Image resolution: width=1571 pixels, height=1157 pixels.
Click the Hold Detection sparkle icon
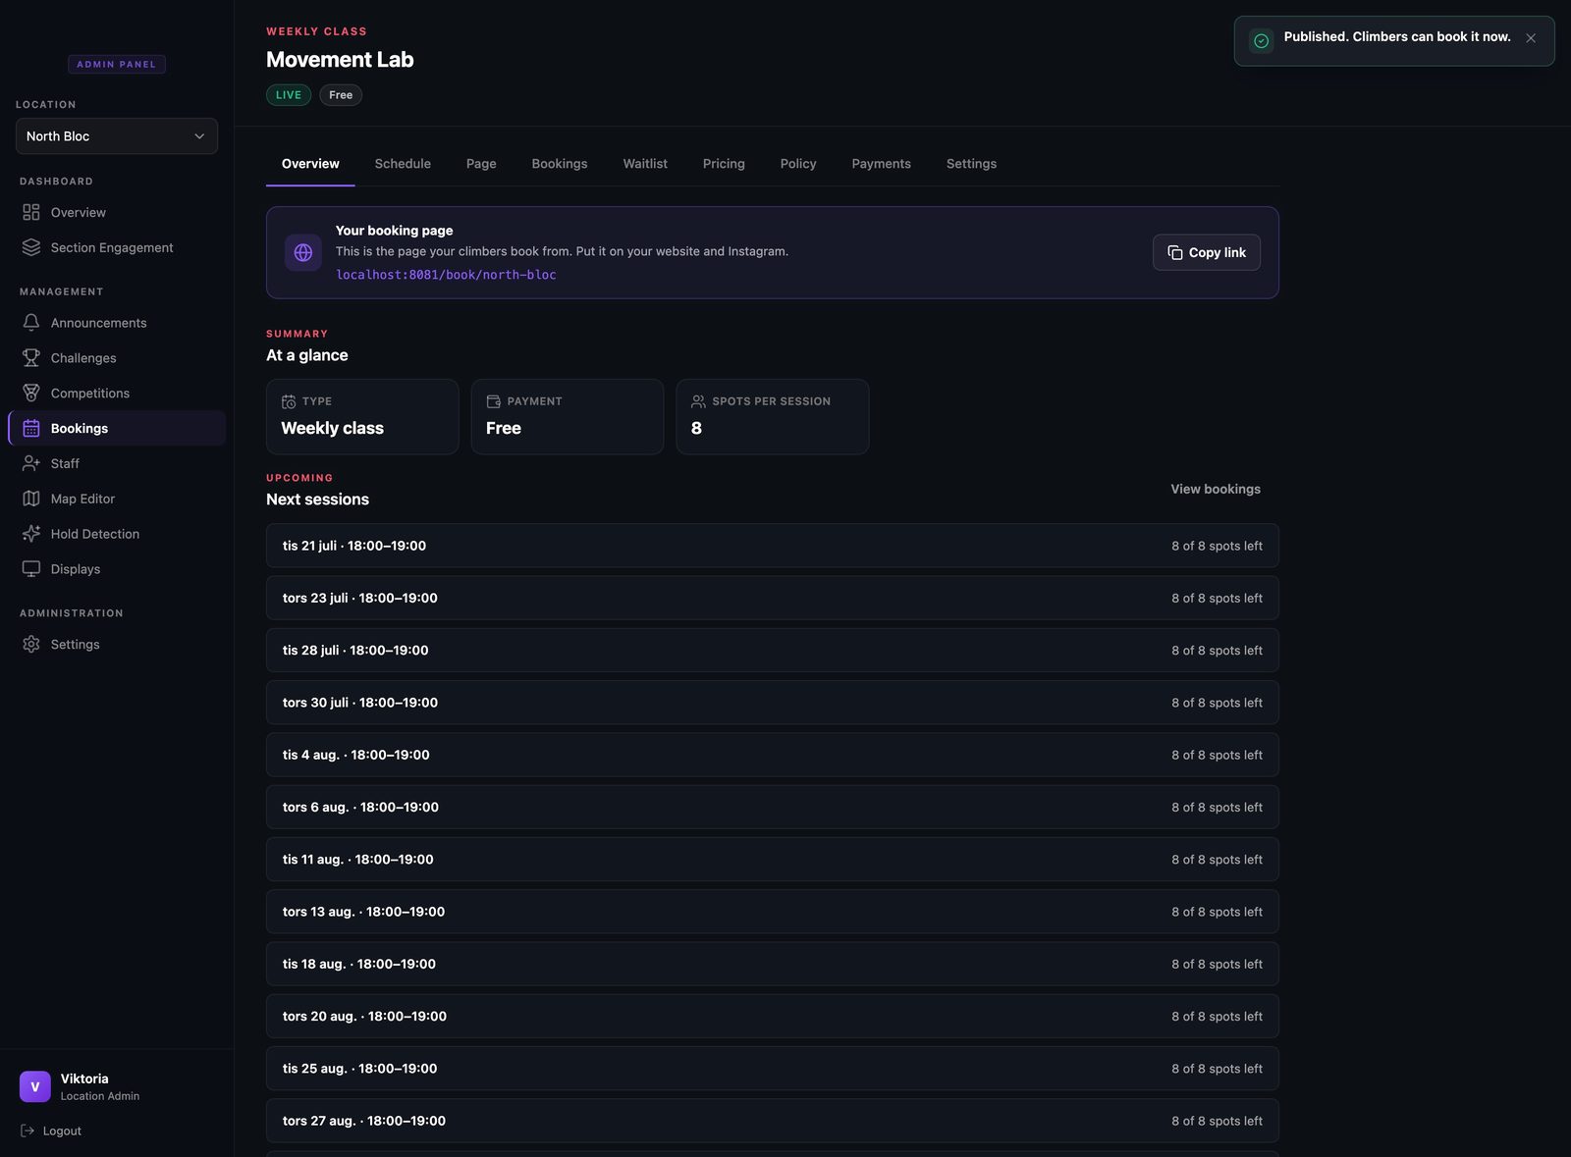[x=31, y=534]
